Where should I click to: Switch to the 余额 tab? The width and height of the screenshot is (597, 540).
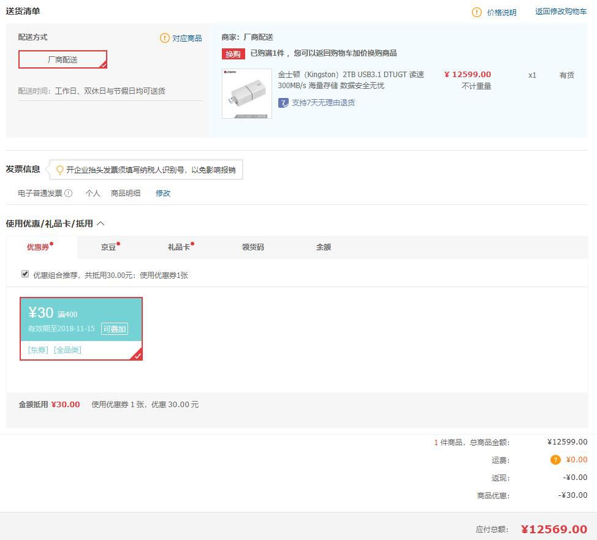[x=323, y=247]
